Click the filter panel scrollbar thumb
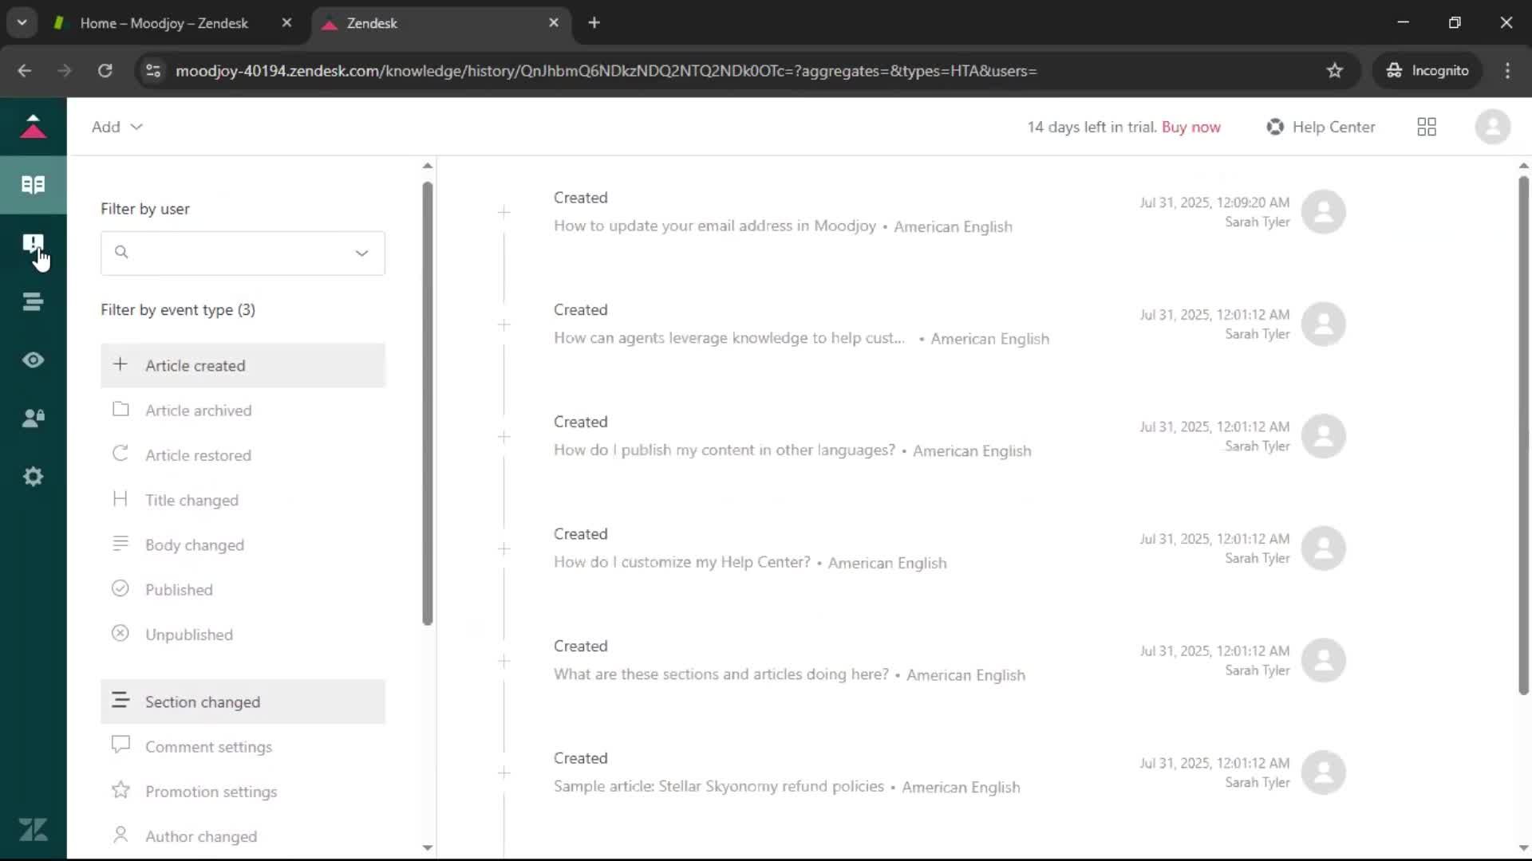The width and height of the screenshot is (1532, 861). (428, 403)
